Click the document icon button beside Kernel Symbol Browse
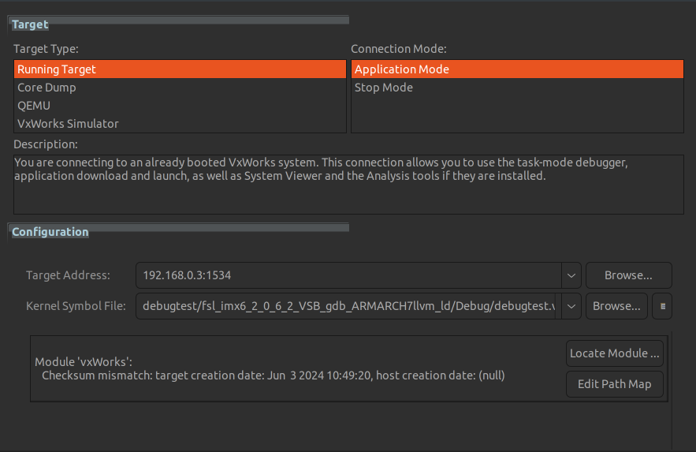Screen dimensions: 696x452 click(662, 306)
